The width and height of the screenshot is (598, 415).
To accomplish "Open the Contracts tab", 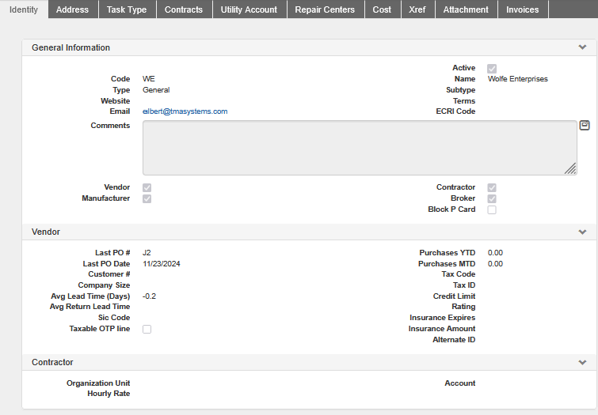I will pos(184,9).
